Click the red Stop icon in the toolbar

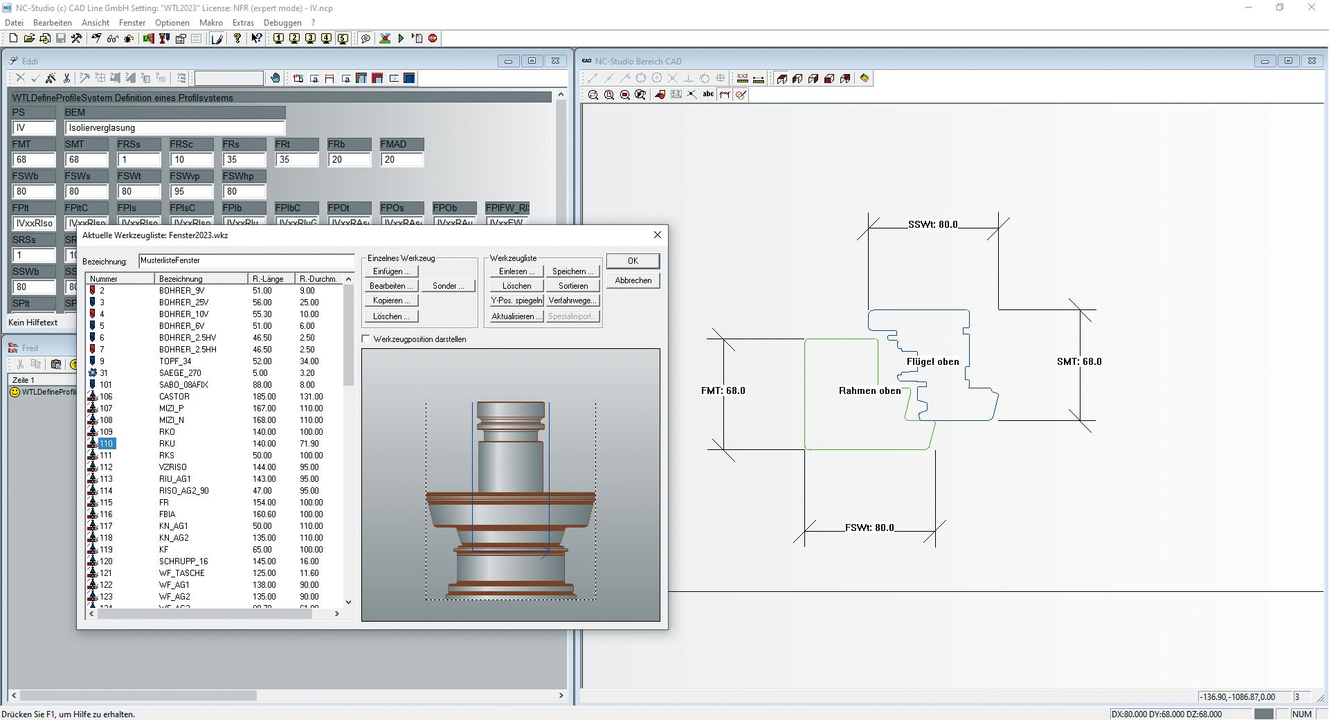(x=433, y=39)
